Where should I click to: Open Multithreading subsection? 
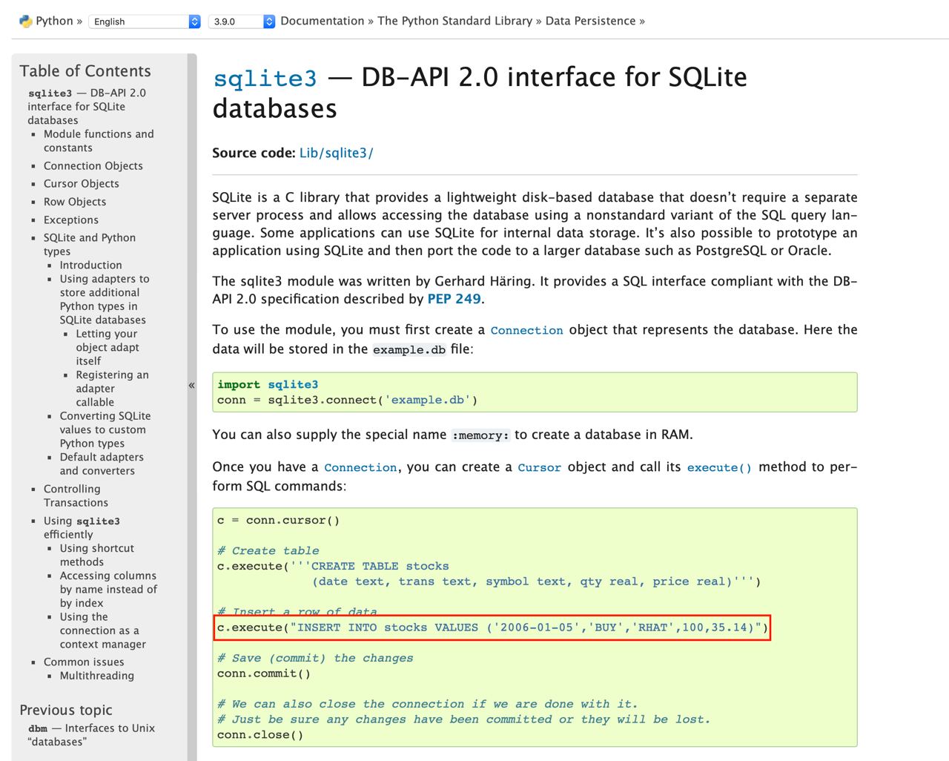pyautogui.click(x=97, y=676)
